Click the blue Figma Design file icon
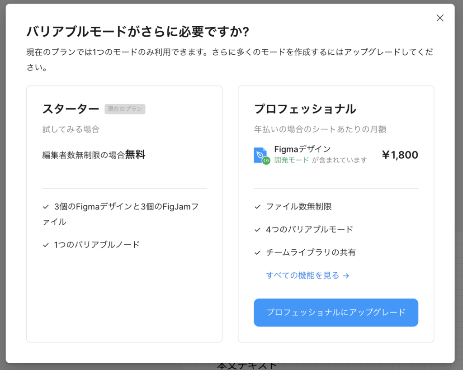Image resolution: width=463 pixels, height=370 pixels. (x=260, y=154)
